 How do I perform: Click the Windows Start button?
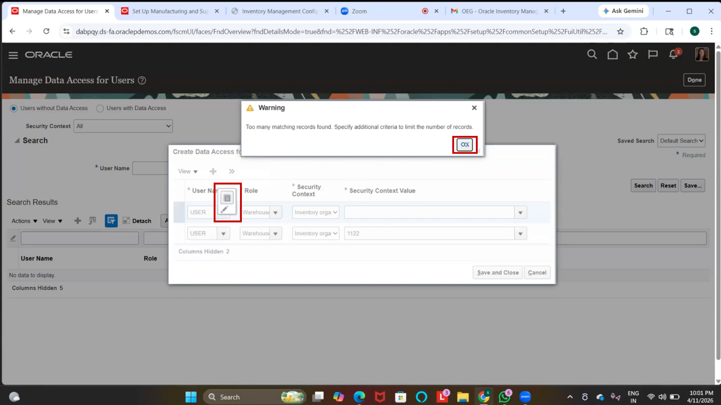(191, 397)
